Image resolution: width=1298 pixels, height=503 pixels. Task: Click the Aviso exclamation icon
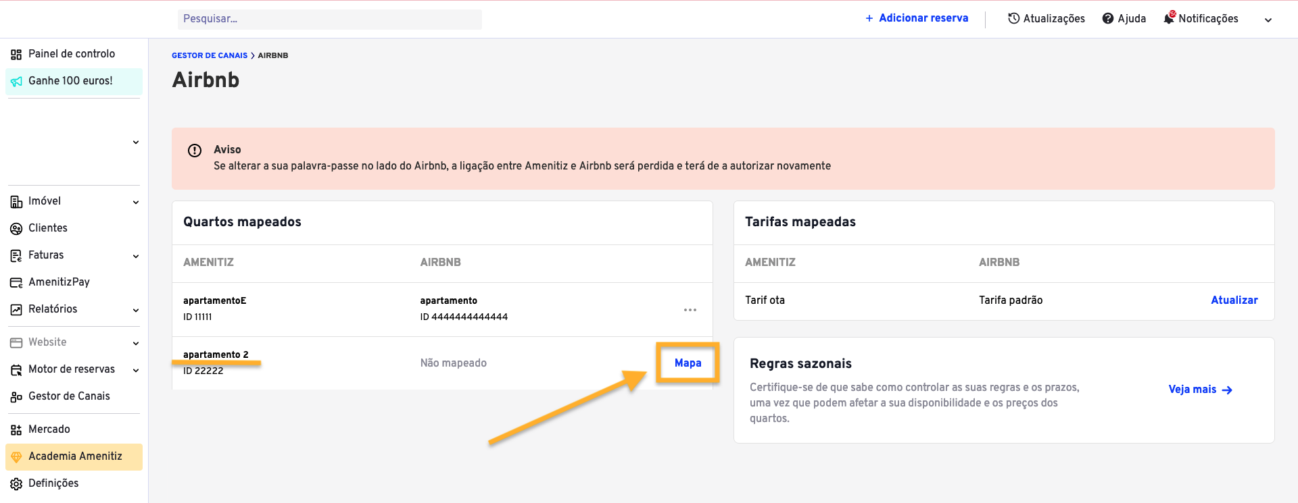(x=195, y=151)
